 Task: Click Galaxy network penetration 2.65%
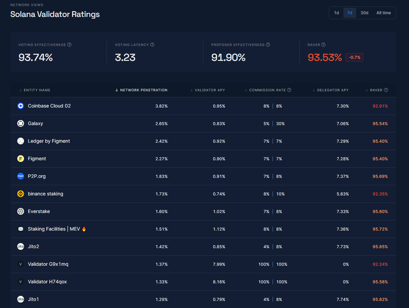(x=162, y=124)
